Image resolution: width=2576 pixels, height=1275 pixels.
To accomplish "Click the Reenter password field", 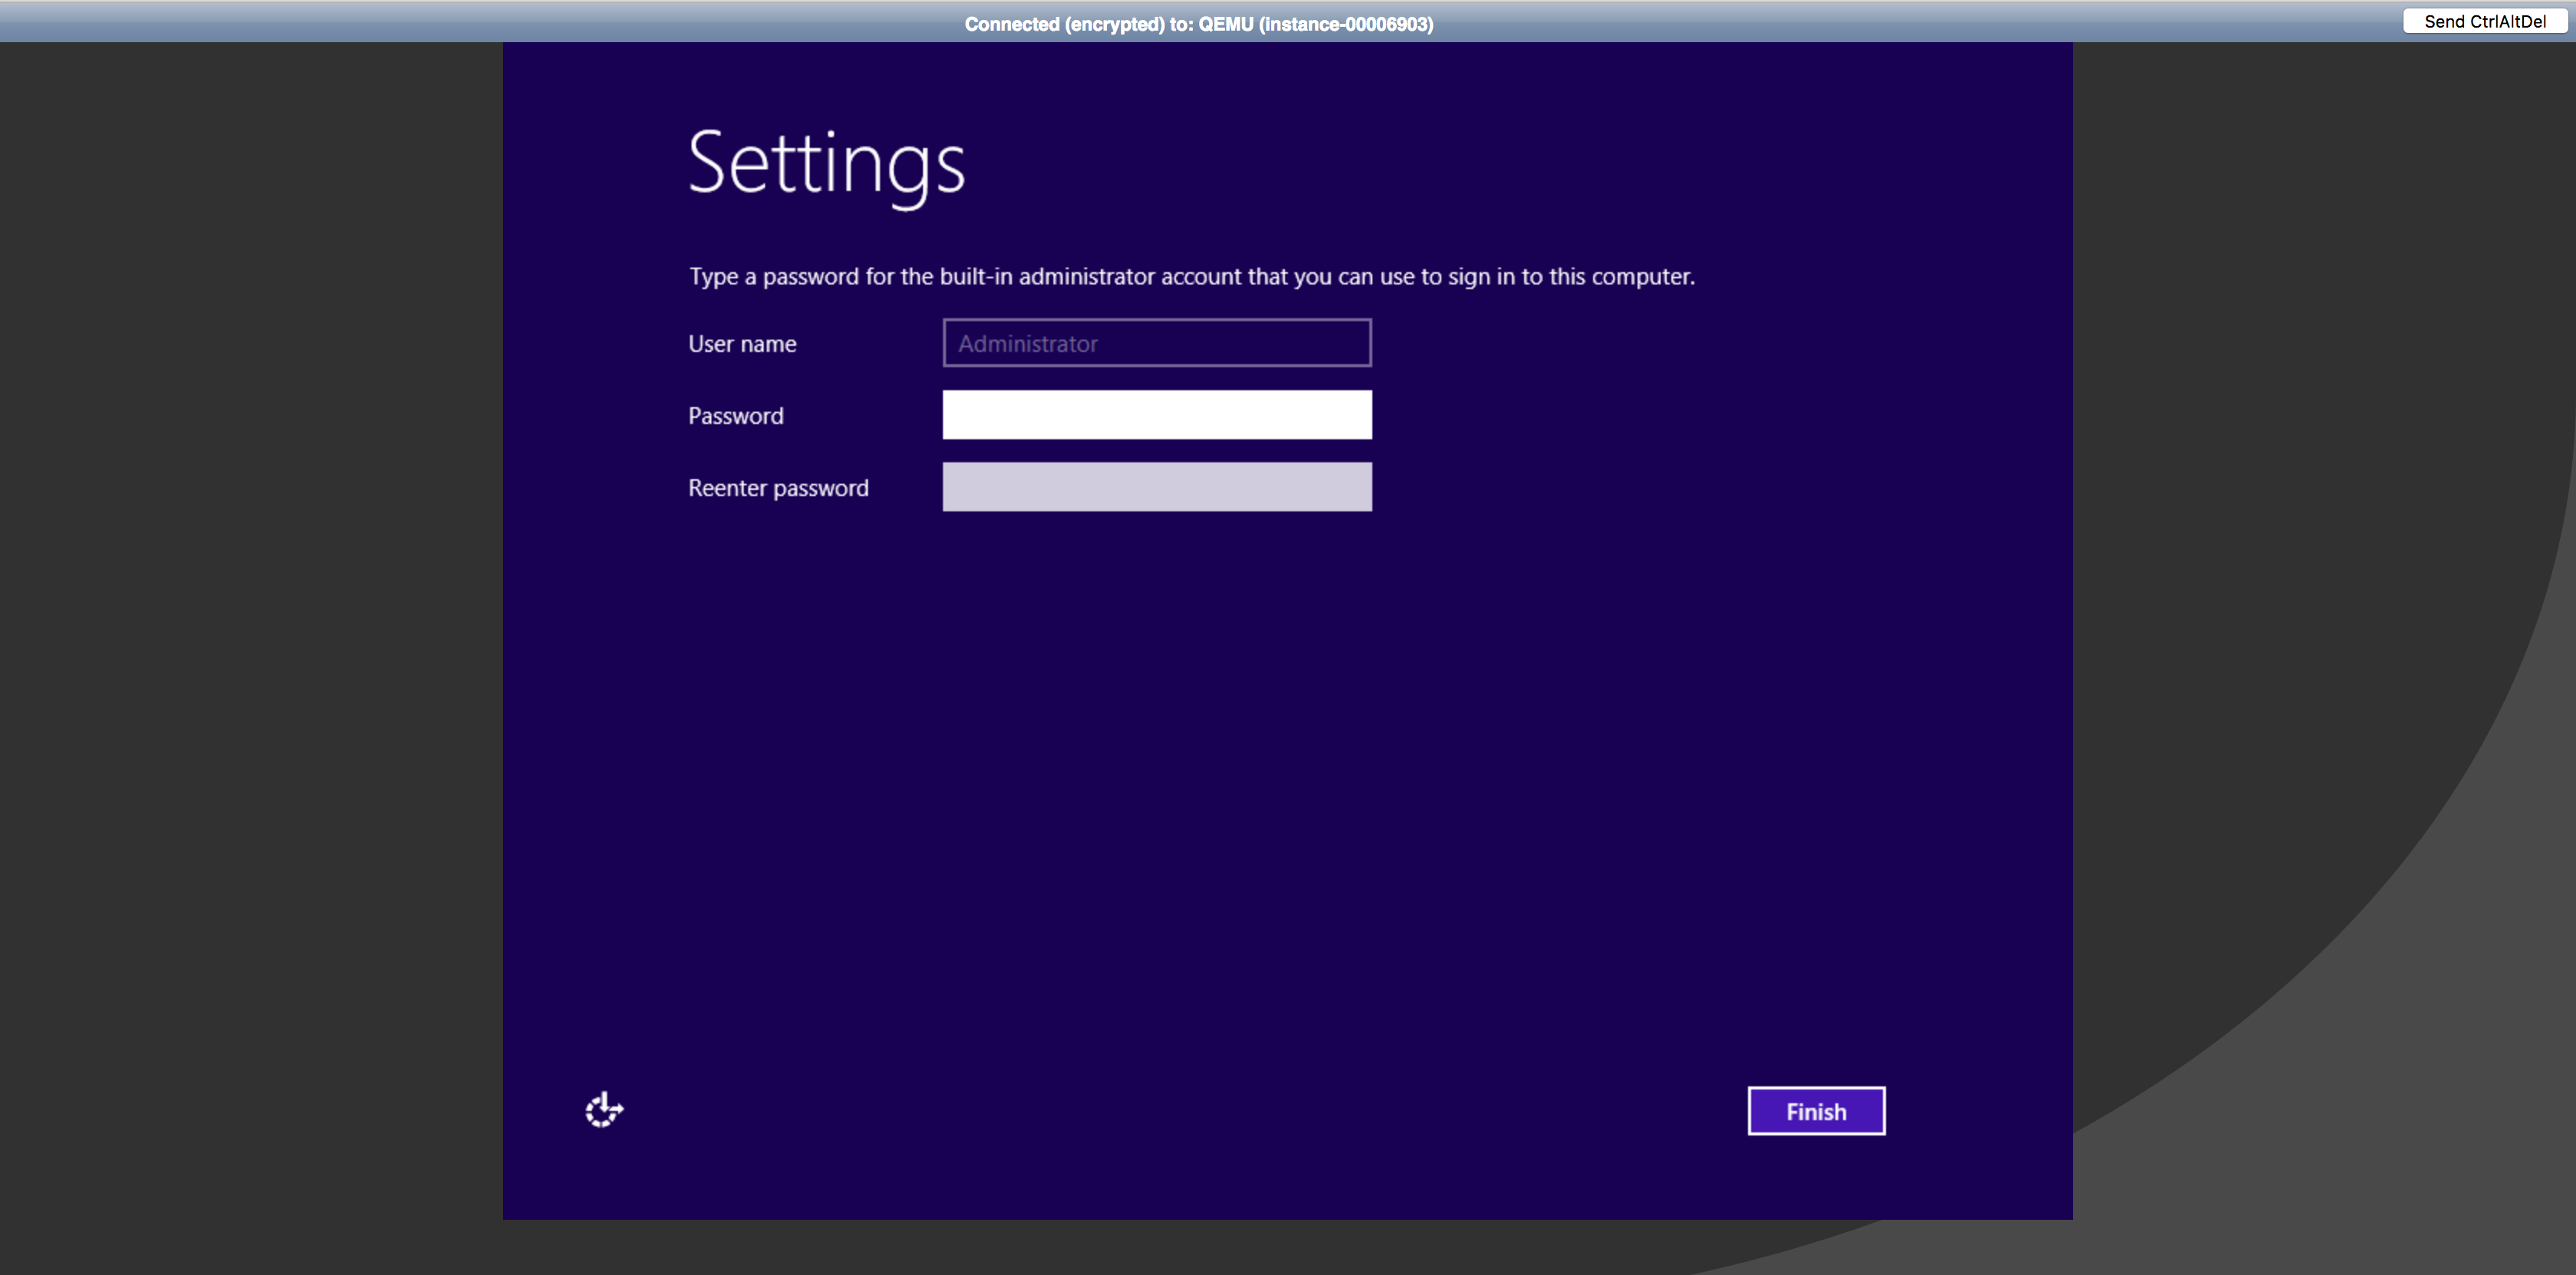I will point(1157,487).
